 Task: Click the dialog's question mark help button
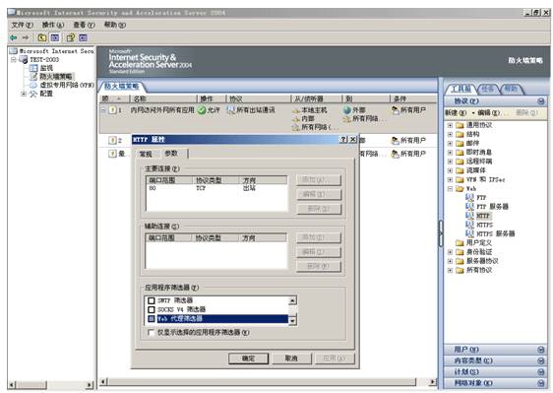click(x=343, y=140)
